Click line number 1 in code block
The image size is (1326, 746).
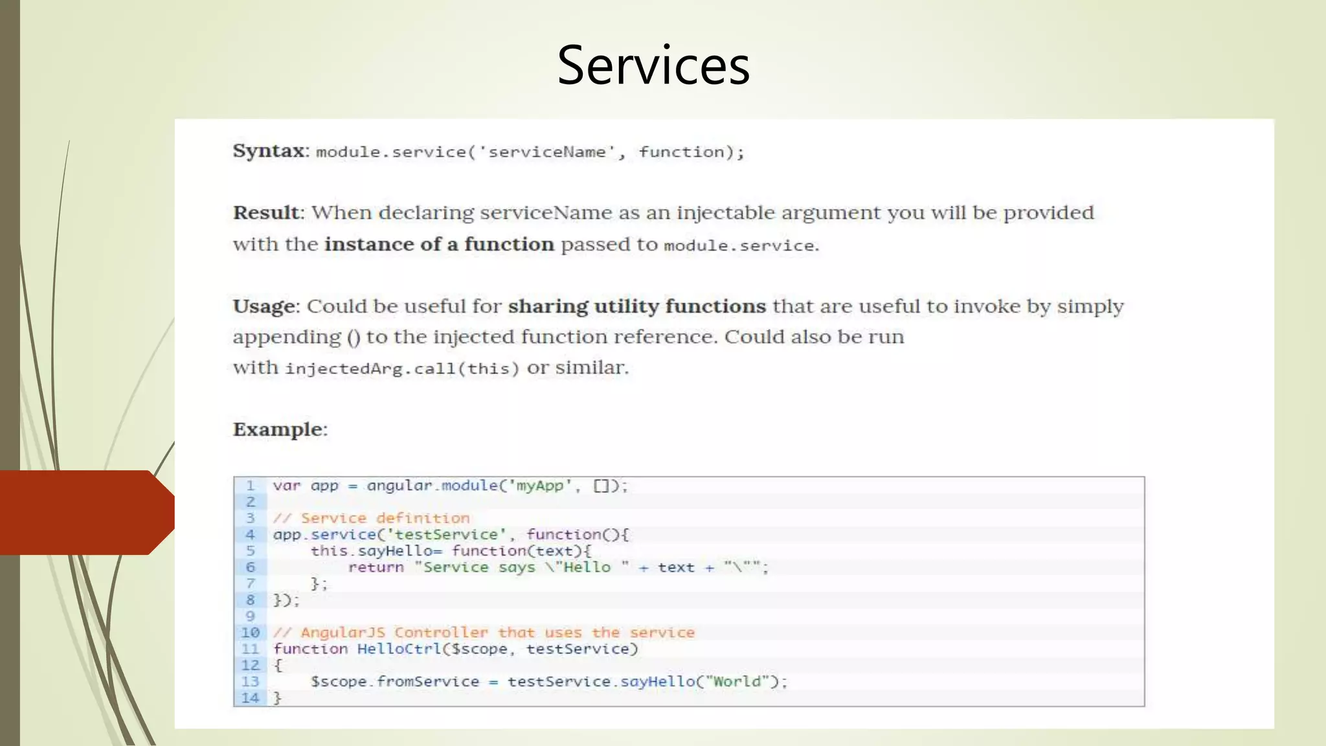250,486
